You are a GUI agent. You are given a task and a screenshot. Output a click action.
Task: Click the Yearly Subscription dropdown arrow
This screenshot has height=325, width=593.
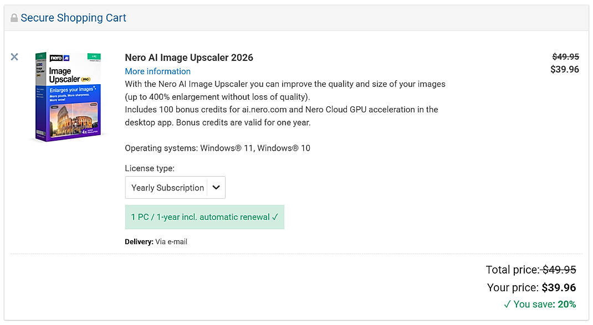pyautogui.click(x=216, y=188)
